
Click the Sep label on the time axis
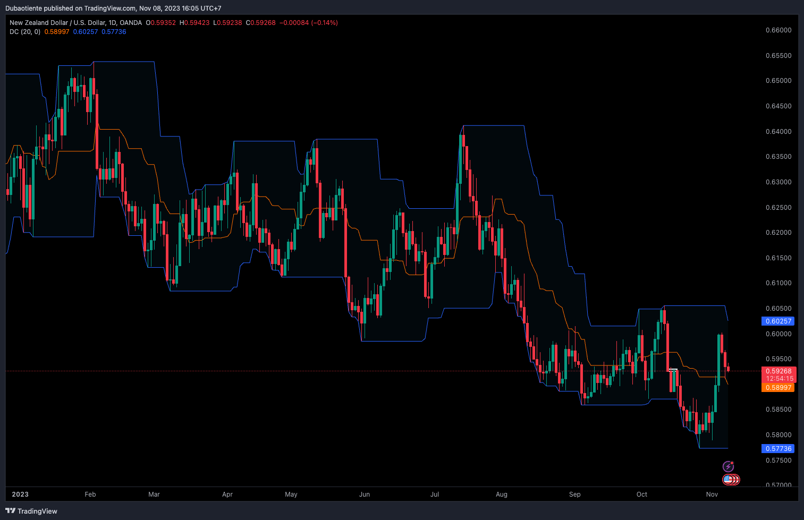(x=575, y=495)
